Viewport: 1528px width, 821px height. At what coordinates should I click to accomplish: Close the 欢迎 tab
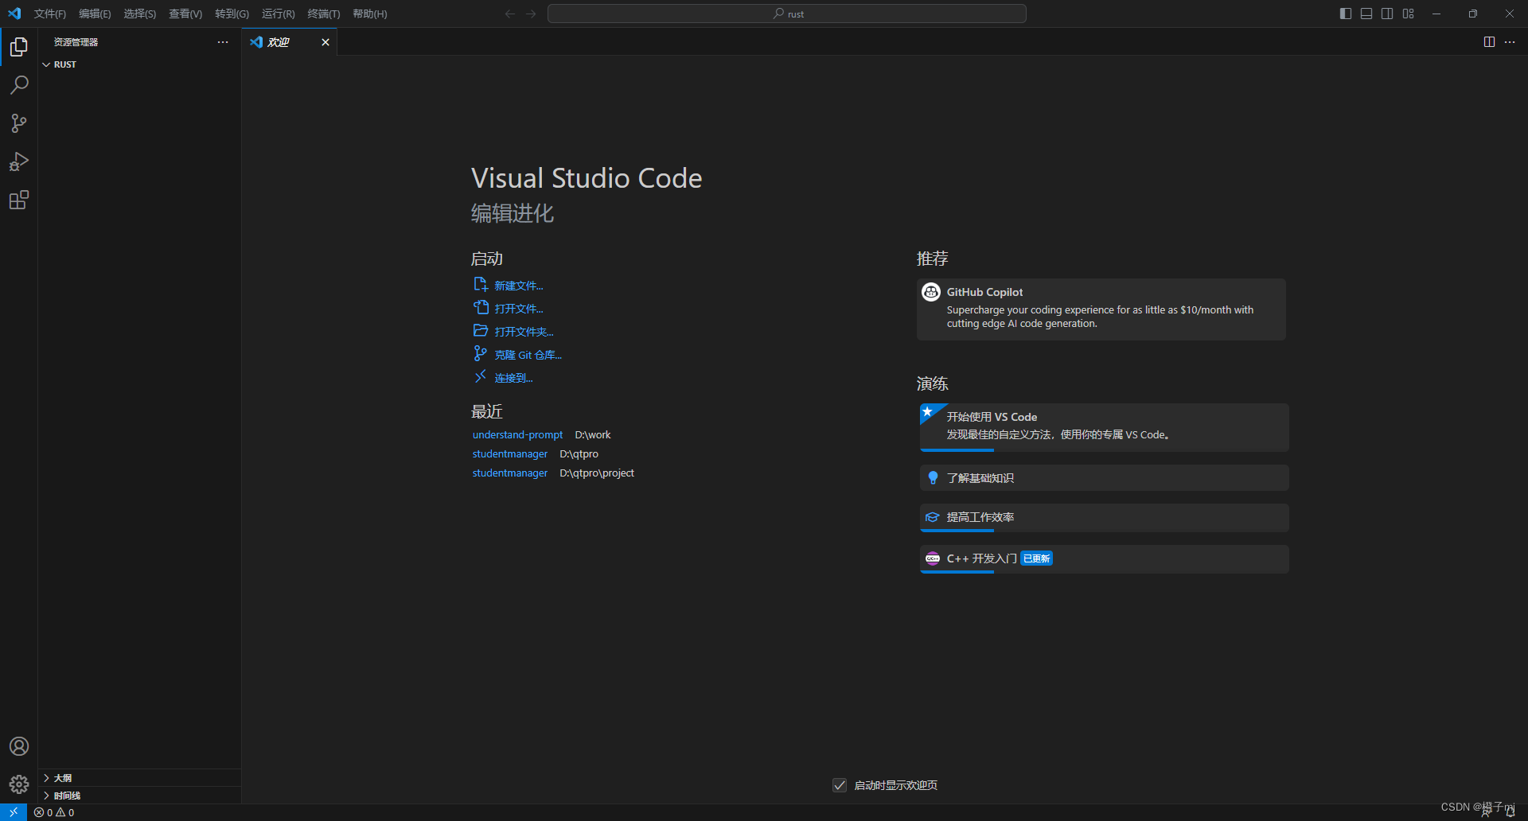(325, 42)
